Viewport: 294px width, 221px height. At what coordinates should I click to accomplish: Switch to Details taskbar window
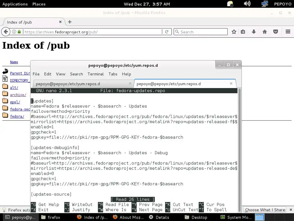[159, 217]
